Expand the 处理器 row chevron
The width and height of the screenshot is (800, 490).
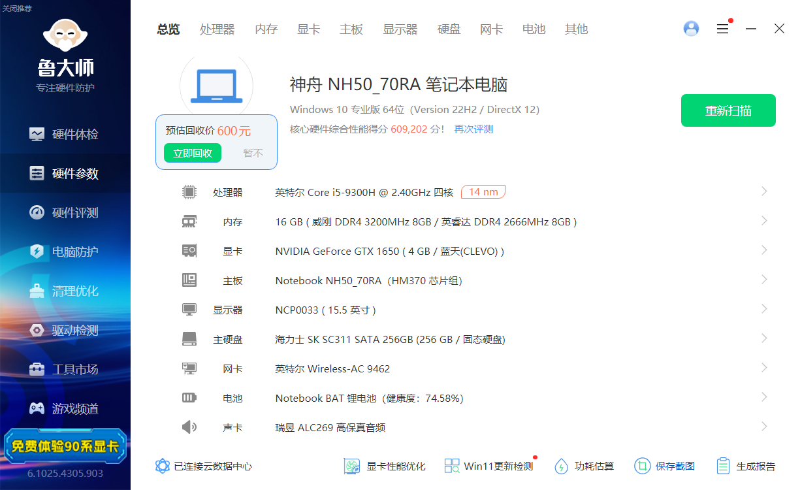(x=764, y=191)
